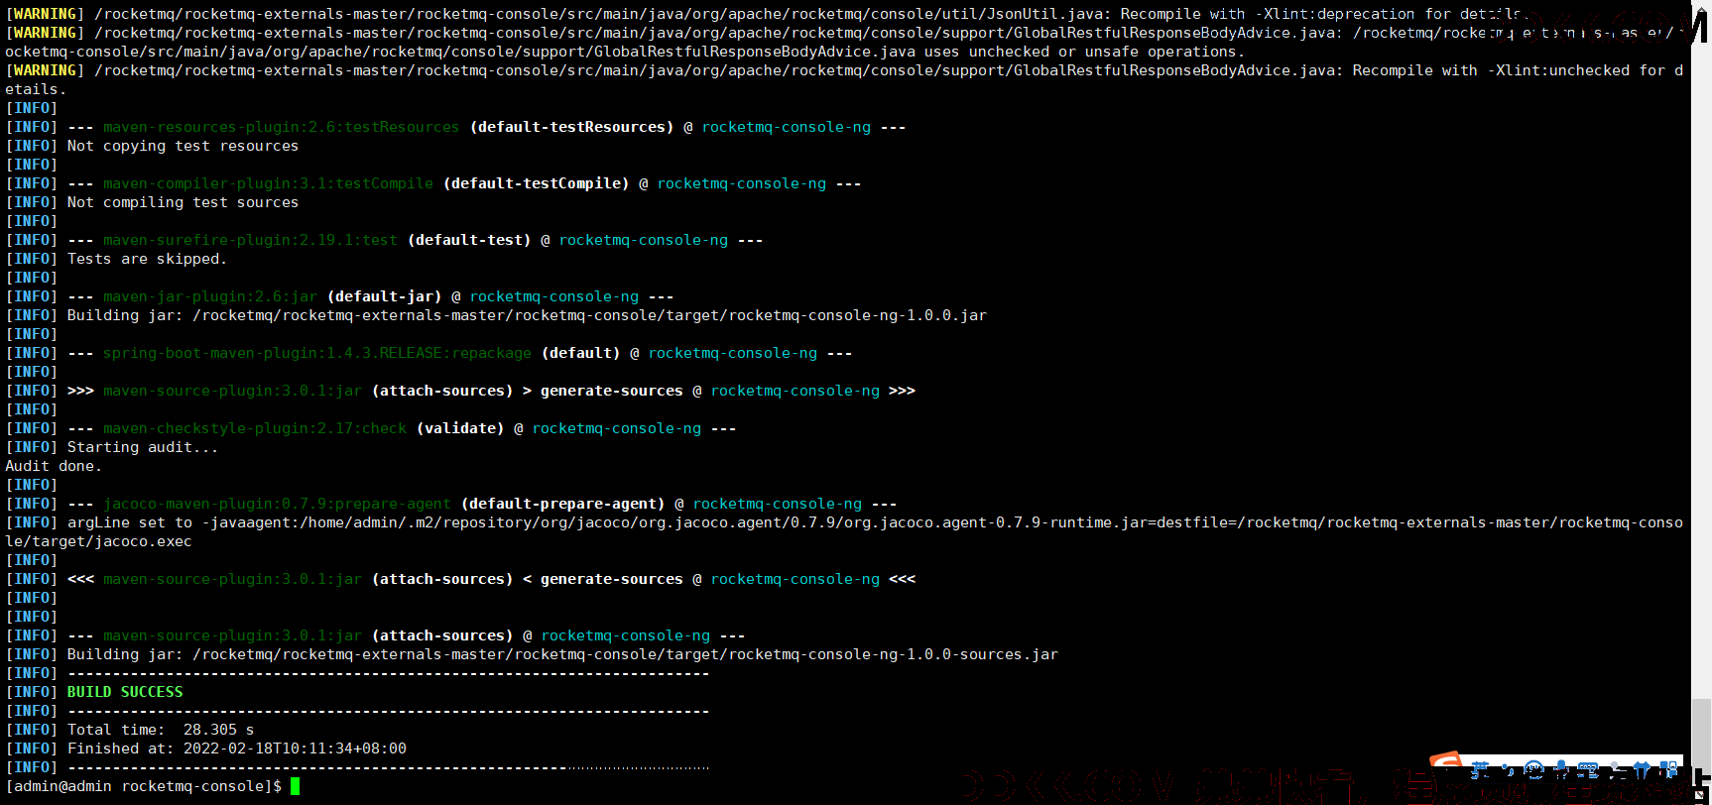
Task: Click the empty scrollbar track above the thumb
Action: coord(1701,357)
